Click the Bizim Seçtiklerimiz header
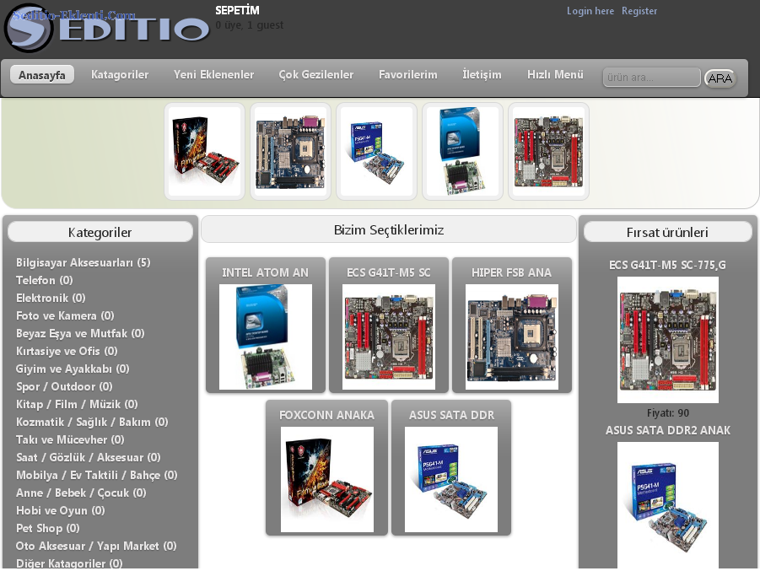Viewport: 760px width, 571px height. pos(389,229)
